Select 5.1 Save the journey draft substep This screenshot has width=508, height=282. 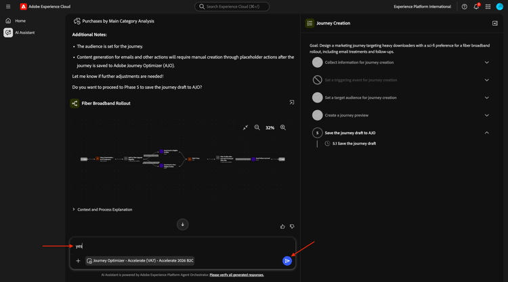(x=354, y=144)
